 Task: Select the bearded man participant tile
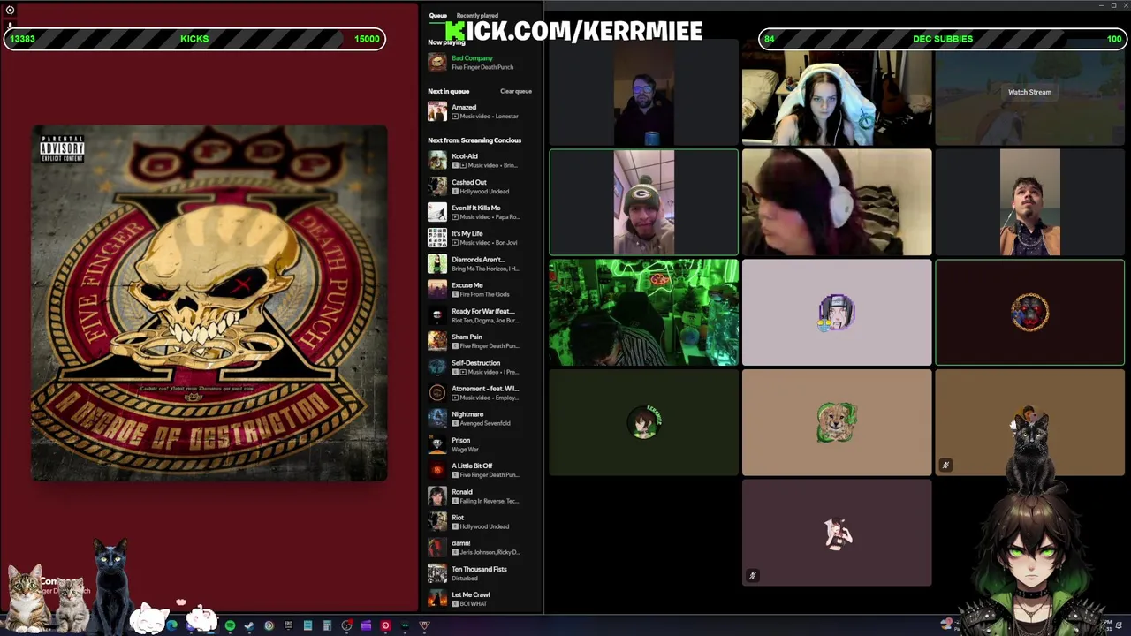[643, 93]
